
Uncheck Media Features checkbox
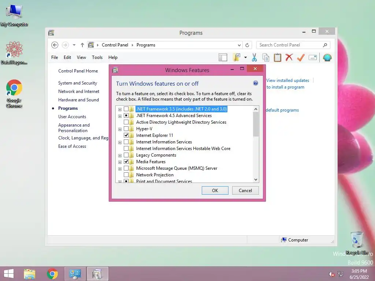[126, 162]
